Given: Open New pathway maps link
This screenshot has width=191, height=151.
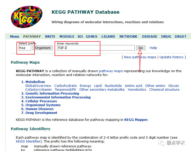Looking at the screenshot, I should (x=140, y=57).
